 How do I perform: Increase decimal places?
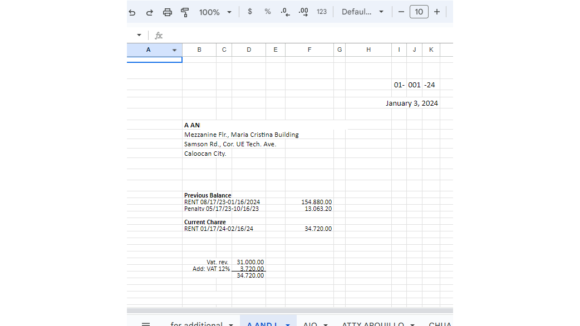pos(303,12)
